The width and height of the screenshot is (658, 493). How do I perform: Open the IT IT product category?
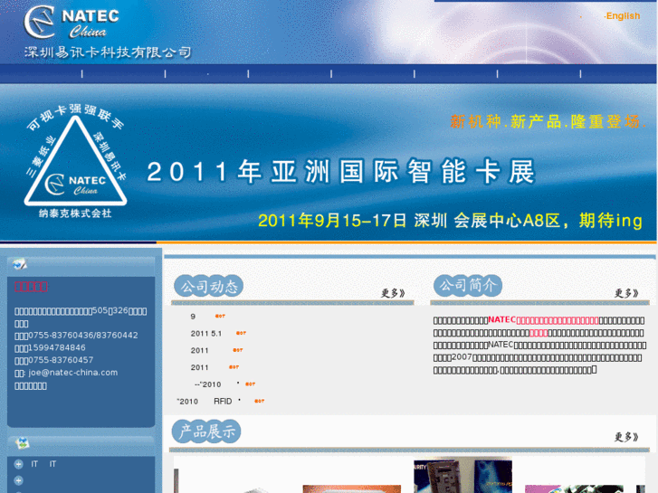click(x=43, y=464)
